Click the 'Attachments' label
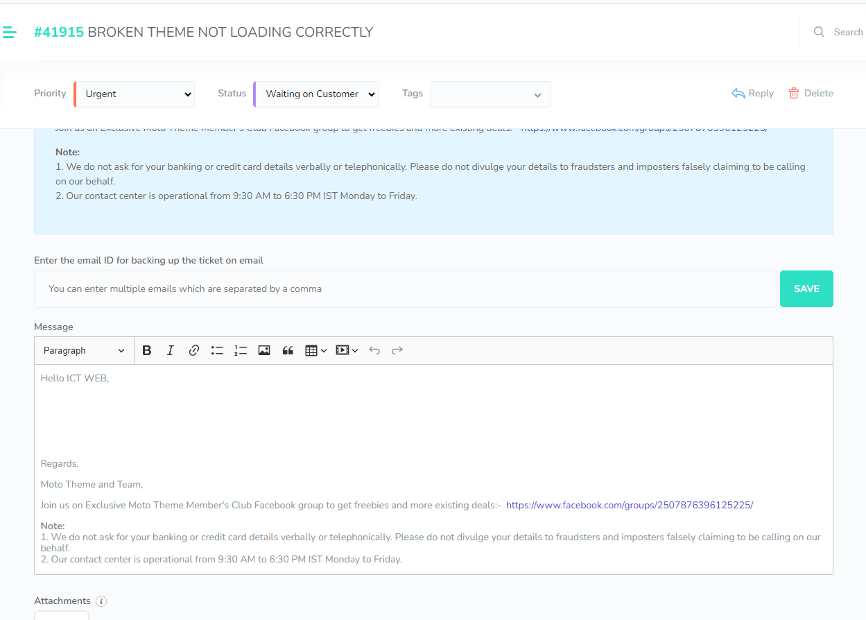This screenshot has height=620, width=866. [x=62, y=601]
